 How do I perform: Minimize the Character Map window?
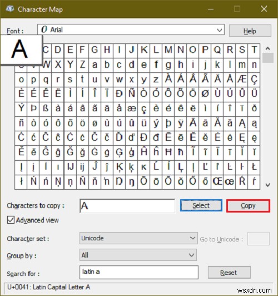pyautogui.click(x=211, y=9)
